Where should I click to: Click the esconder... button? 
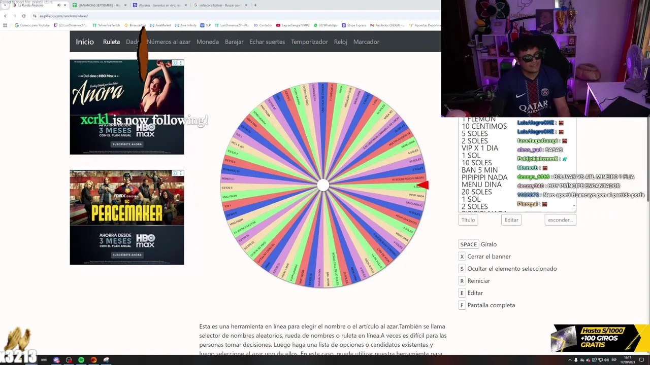click(561, 220)
